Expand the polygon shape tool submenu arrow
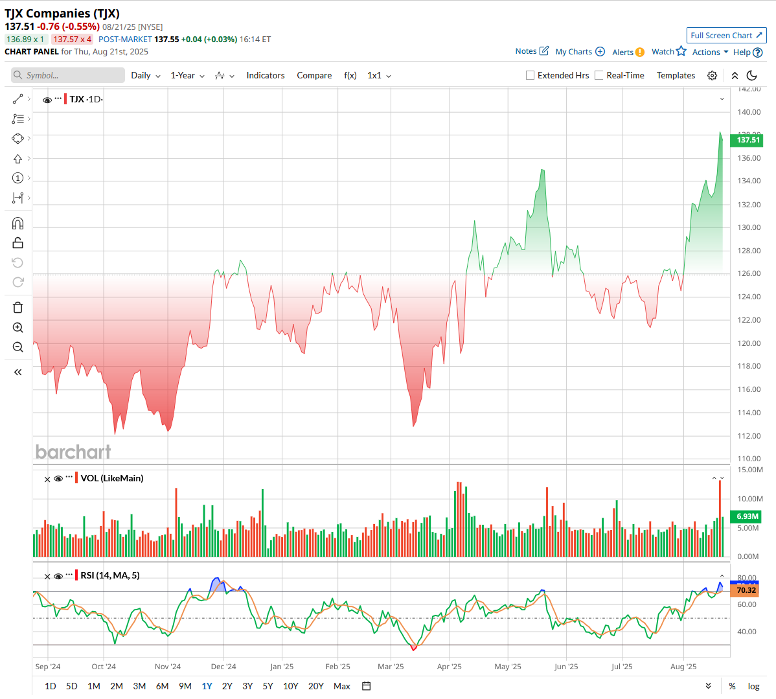The height and width of the screenshot is (699, 776). point(29,139)
